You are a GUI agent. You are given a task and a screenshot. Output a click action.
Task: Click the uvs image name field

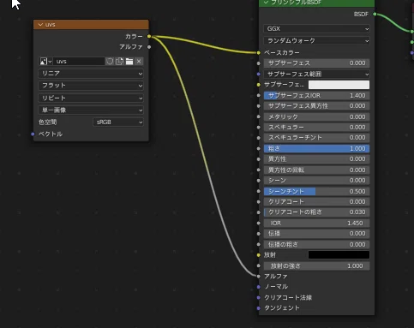(x=79, y=62)
